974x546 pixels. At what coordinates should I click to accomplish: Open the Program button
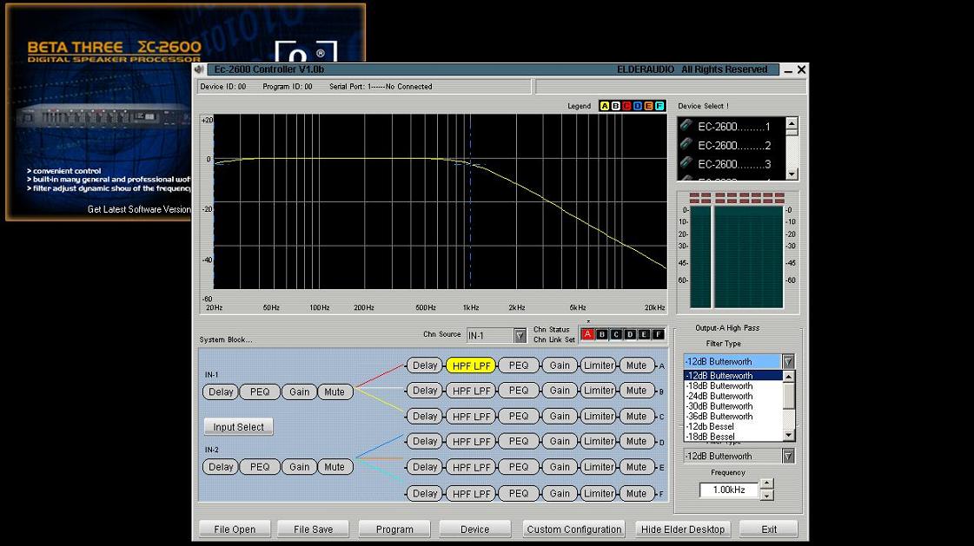394,530
